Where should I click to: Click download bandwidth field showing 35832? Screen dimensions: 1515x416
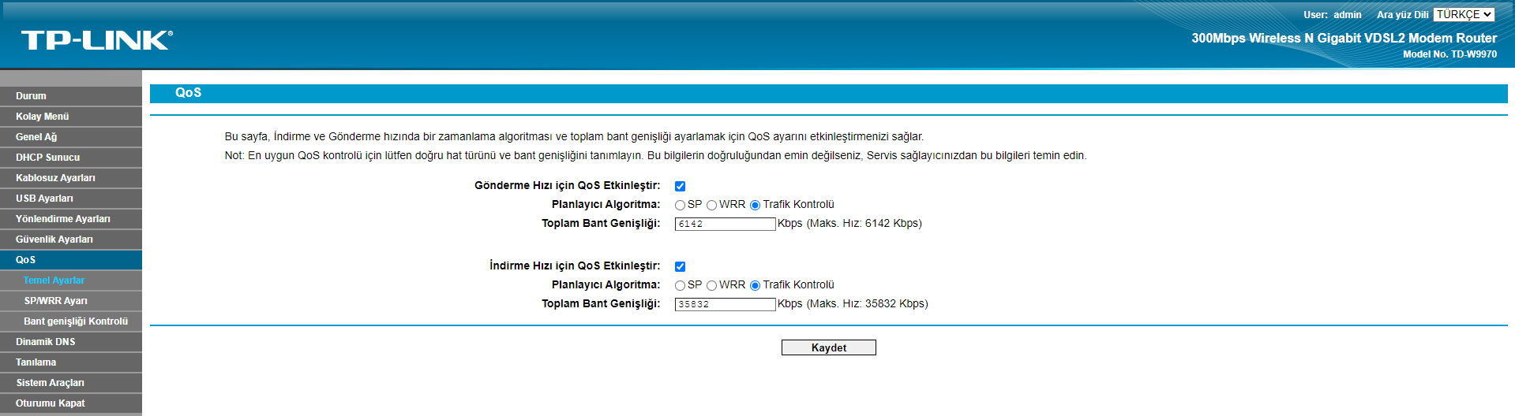pyautogui.click(x=725, y=304)
